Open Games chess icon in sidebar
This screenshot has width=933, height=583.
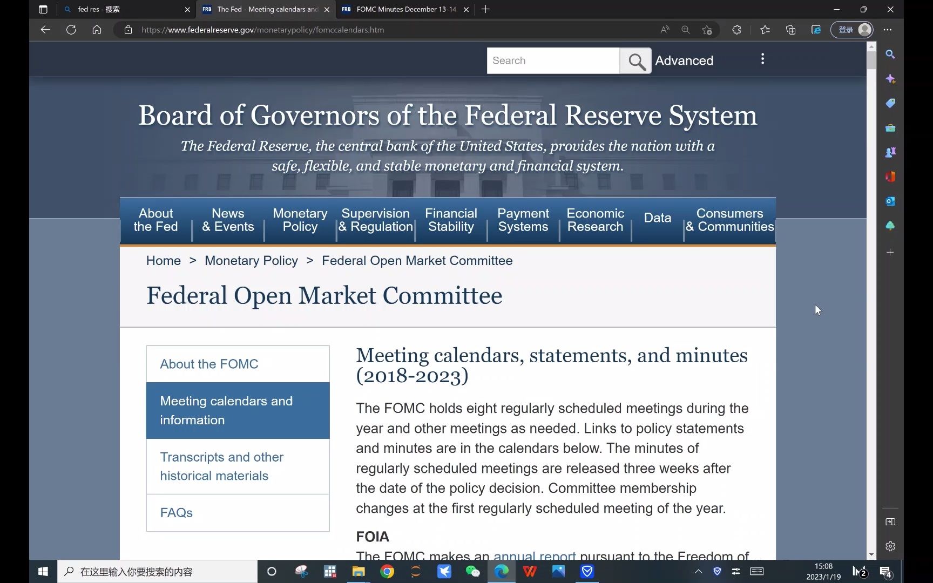pos(890,152)
